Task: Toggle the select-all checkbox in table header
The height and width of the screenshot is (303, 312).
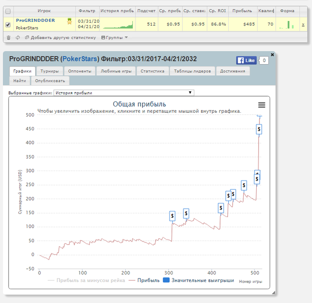Action: [8, 11]
